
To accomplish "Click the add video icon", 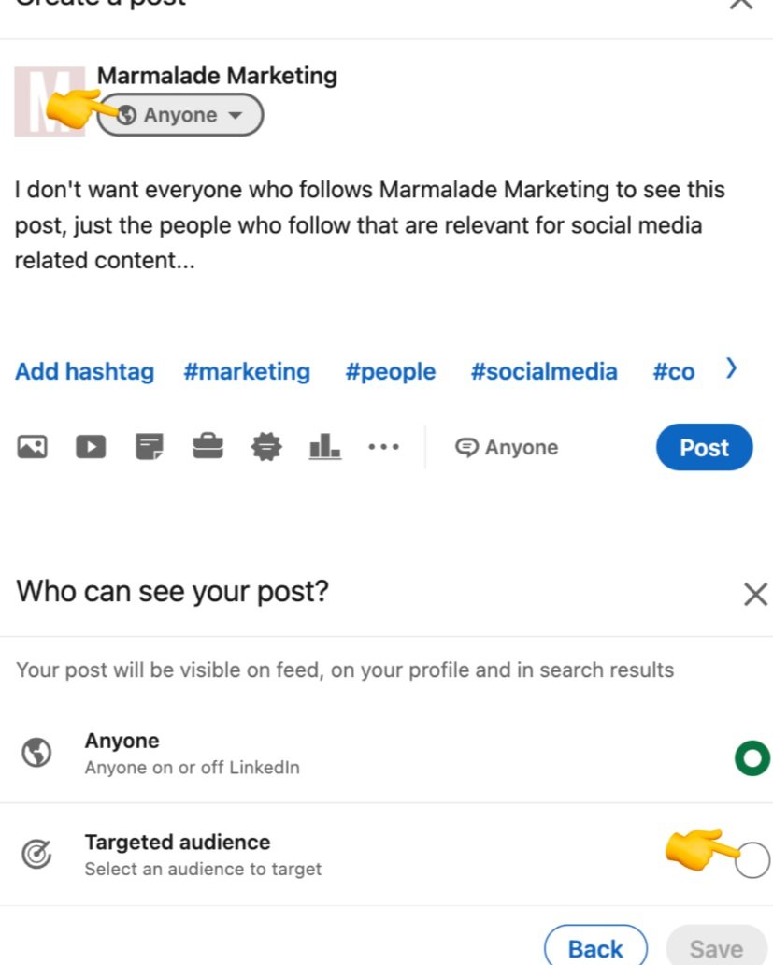I will pyautogui.click(x=91, y=447).
